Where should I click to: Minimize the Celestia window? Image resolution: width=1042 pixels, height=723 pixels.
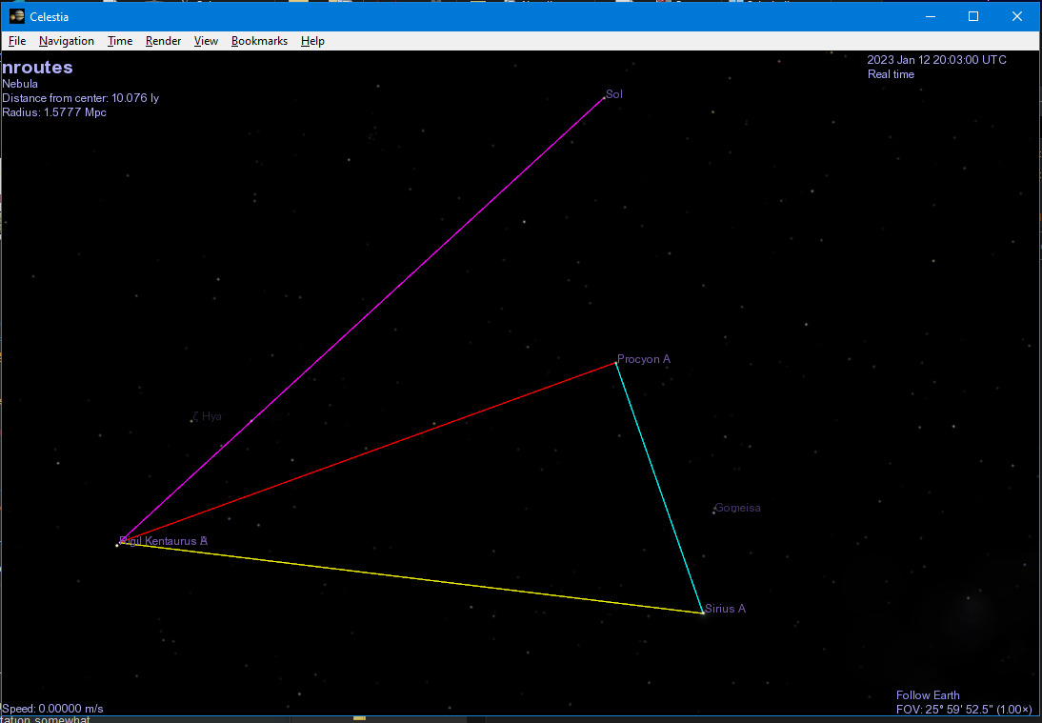click(x=930, y=16)
